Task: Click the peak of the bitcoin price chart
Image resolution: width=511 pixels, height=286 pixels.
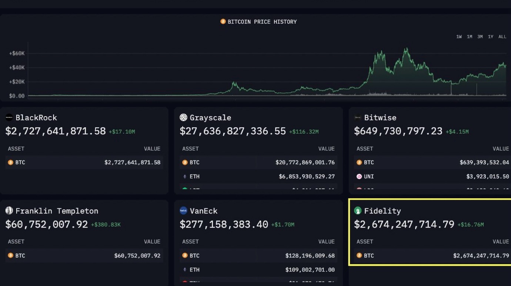Action: 406,49
